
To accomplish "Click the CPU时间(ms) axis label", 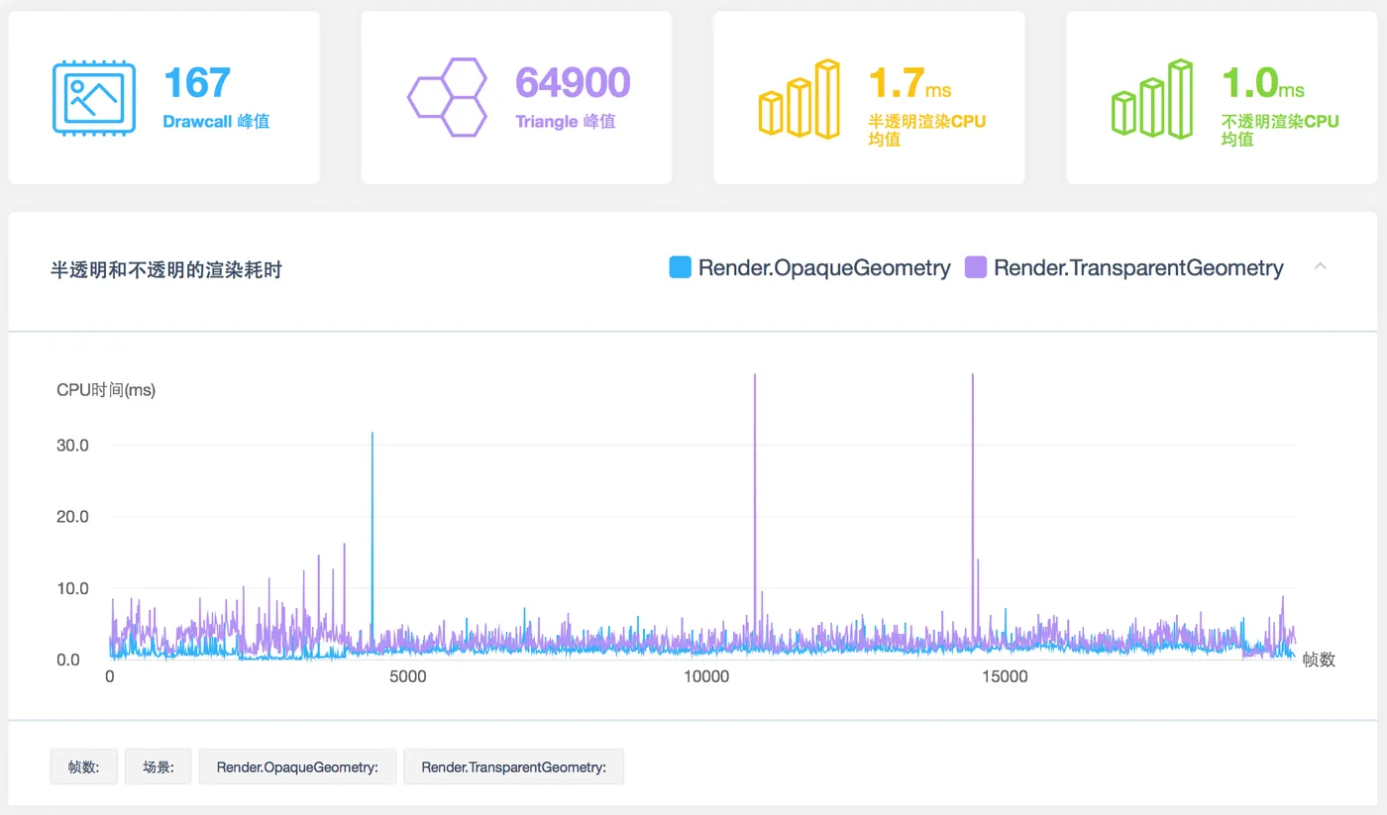I will tap(106, 390).
